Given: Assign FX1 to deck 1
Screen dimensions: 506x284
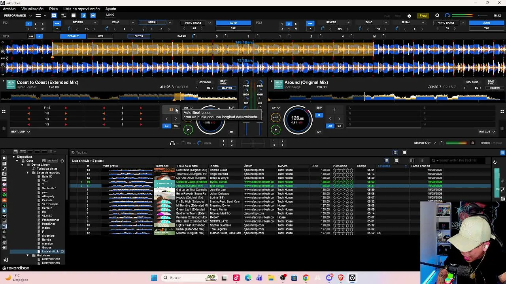Looking at the screenshot, I should (28, 24).
